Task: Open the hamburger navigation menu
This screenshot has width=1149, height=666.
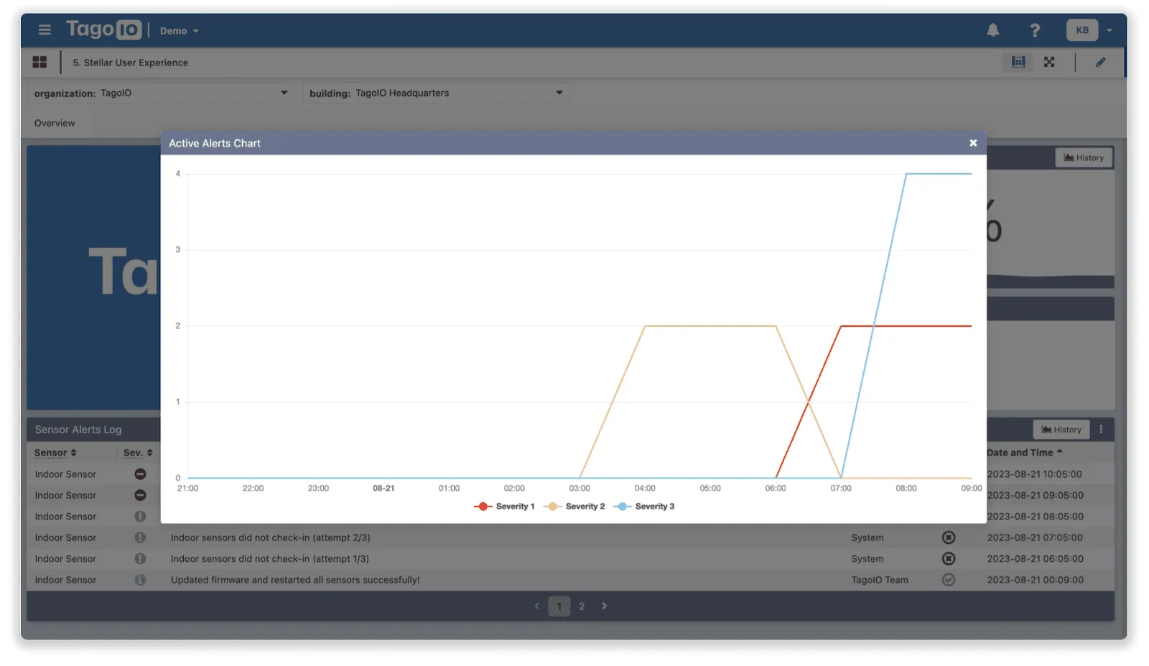Action: pyautogui.click(x=45, y=29)
